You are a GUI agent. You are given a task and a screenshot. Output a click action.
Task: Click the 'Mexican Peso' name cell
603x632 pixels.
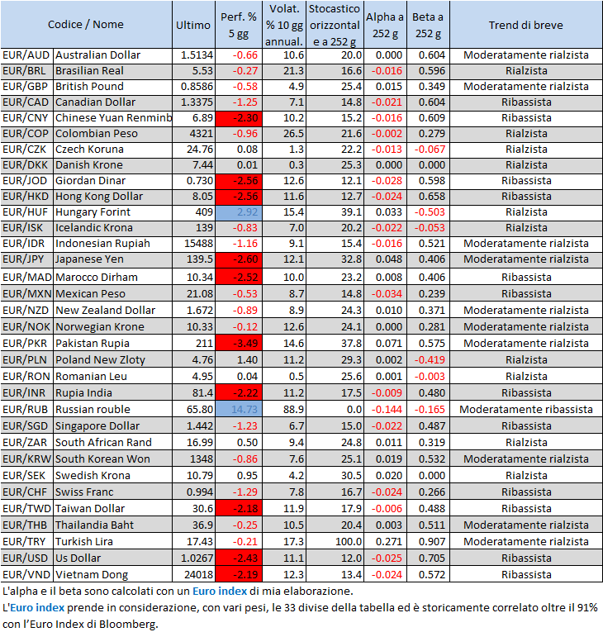point(113,294)
